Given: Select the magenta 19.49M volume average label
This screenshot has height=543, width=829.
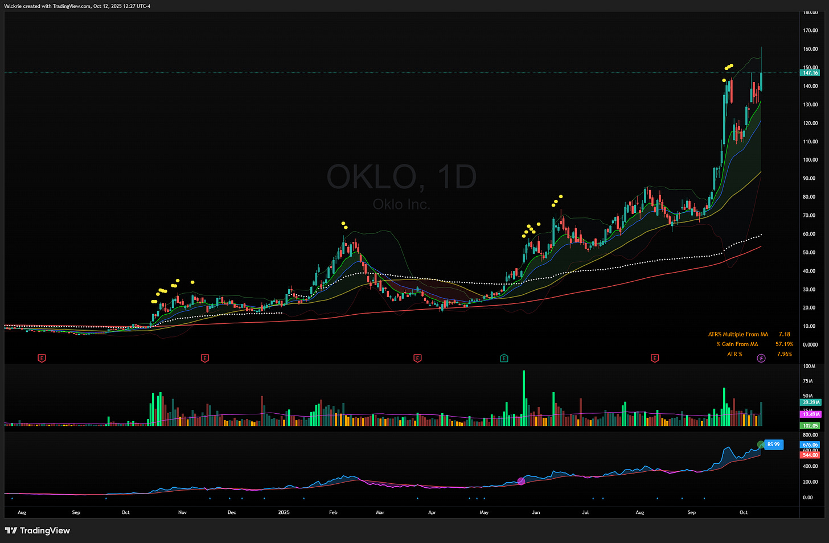Looking at the screenshot, I should (x=810, y=414).
